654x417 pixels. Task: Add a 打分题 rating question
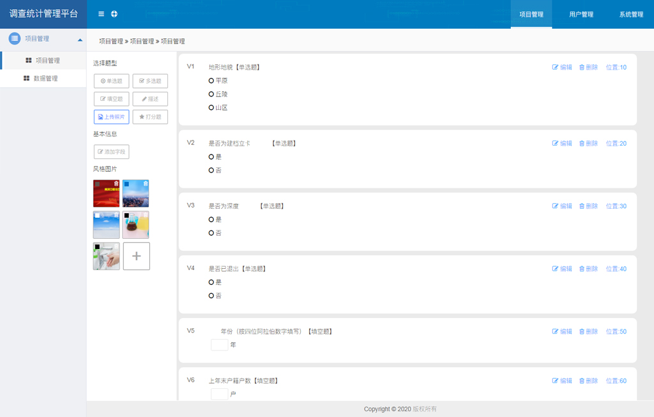[150, 117]
